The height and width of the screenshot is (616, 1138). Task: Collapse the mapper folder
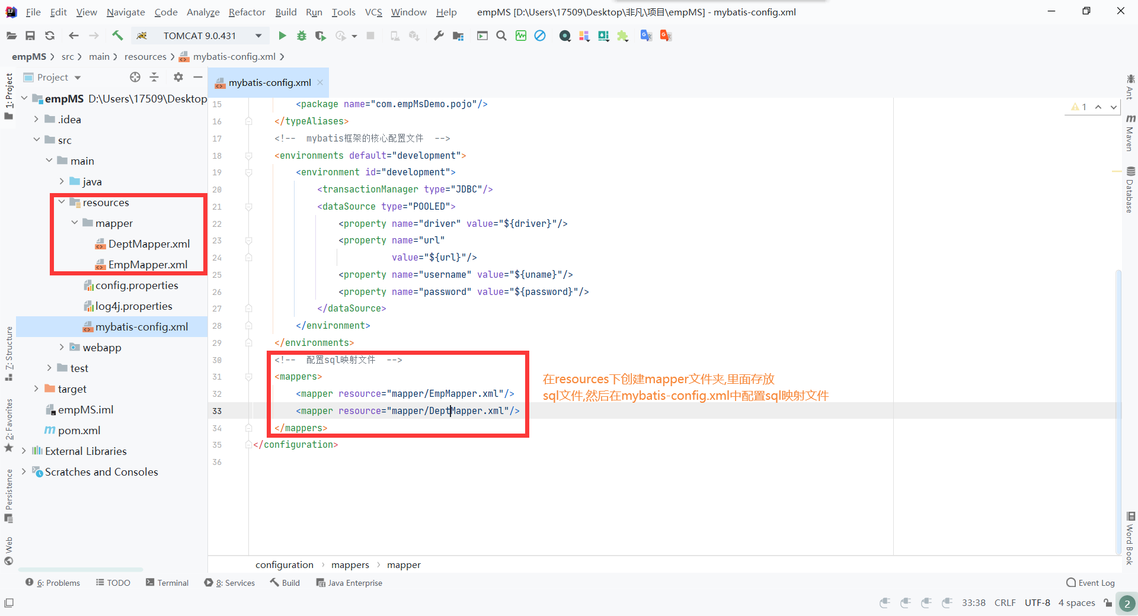[x=74, y=223]
